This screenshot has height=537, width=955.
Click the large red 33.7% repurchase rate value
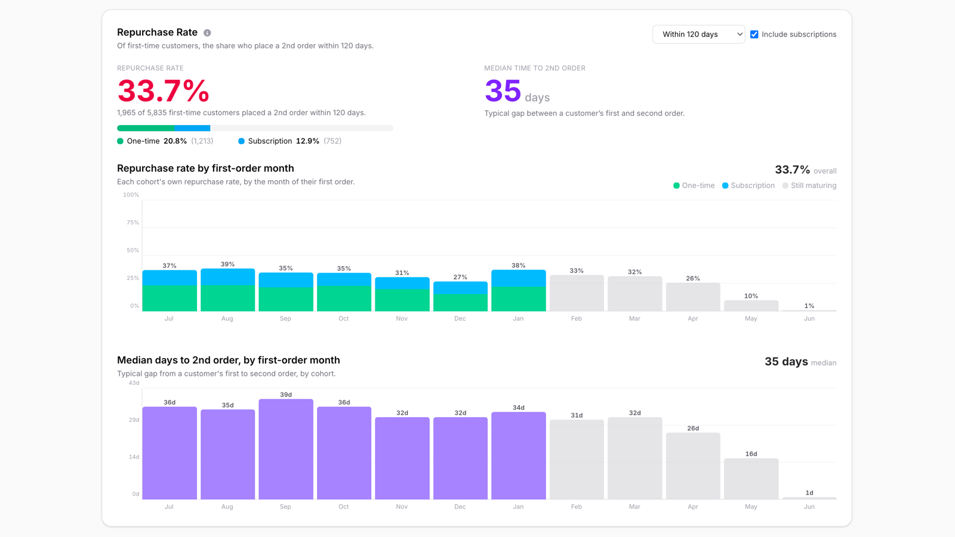tap(163, 91)
